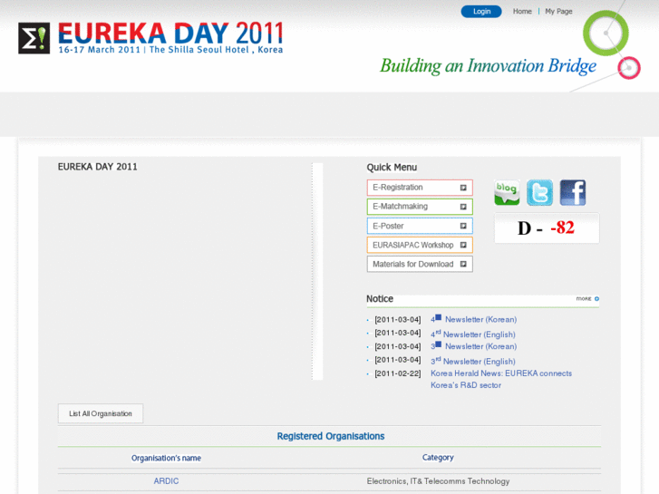
Task: Click the Organisation's name column header
Action: click(166, 458)
